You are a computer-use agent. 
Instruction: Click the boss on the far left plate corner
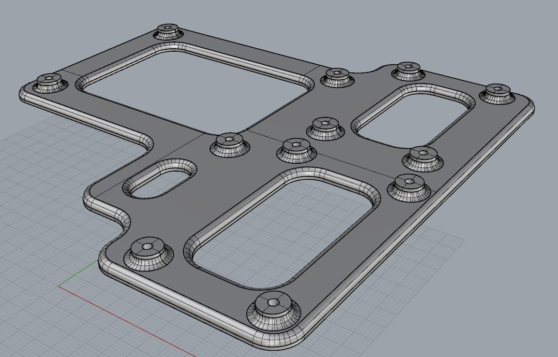tap(50, 83)
